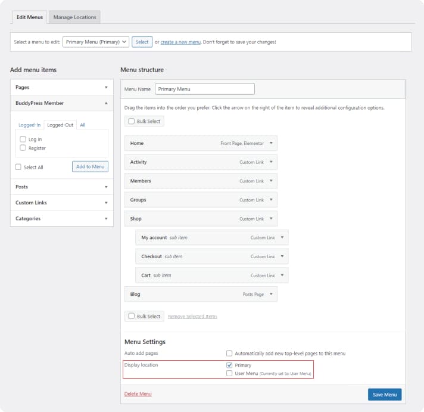Viewport: 424px width, 412px height.
Task: Click the Menu Name input field
Action: click(x=204, y=89)
